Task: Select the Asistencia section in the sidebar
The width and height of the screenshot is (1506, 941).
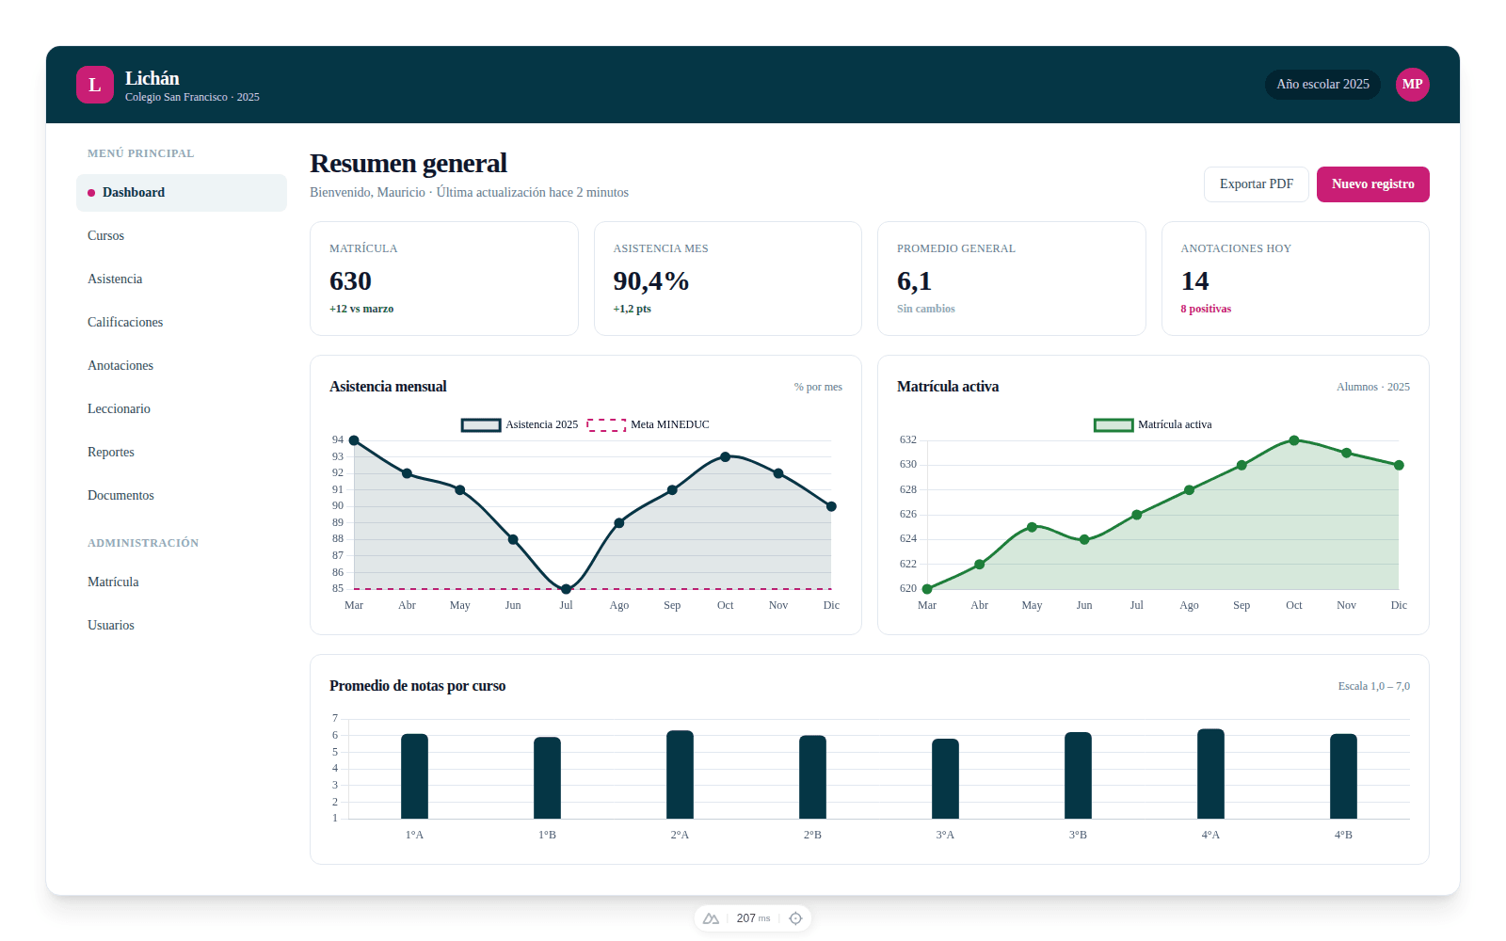Action: 115,279
